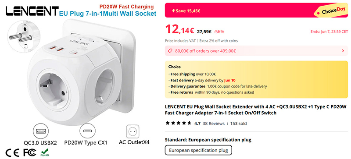Click the coupon tag icon beside 80,00€ off

(x=170, y=51)
